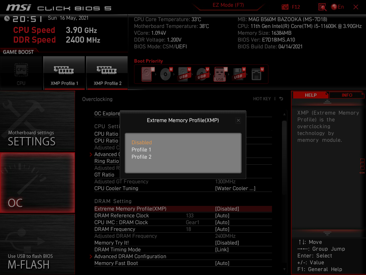366x275 pixels.
Task: Open CPU IMC : DRAM Clock dropdown
Action: point(222,222)
